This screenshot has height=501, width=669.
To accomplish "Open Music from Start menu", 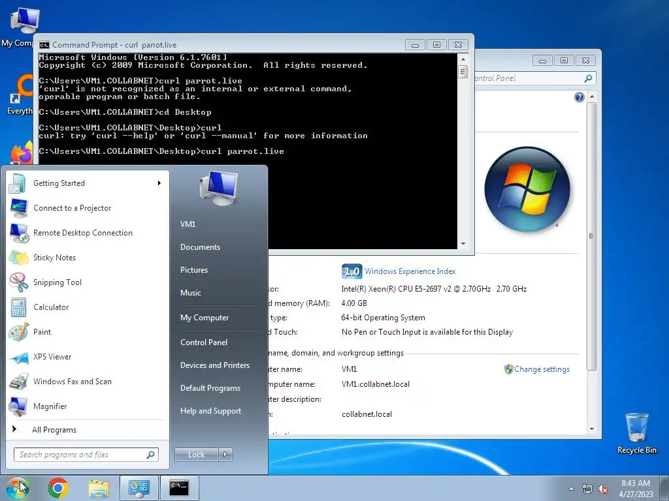I will [x=190, y=293].
